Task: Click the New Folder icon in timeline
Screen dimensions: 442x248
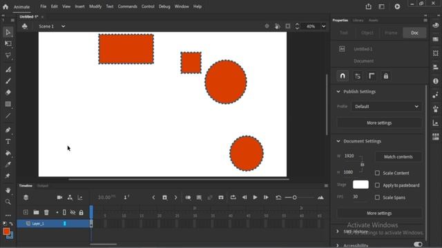Action: 36,212
